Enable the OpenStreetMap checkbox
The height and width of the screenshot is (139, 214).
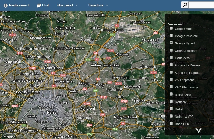click(x=171, y=50)
